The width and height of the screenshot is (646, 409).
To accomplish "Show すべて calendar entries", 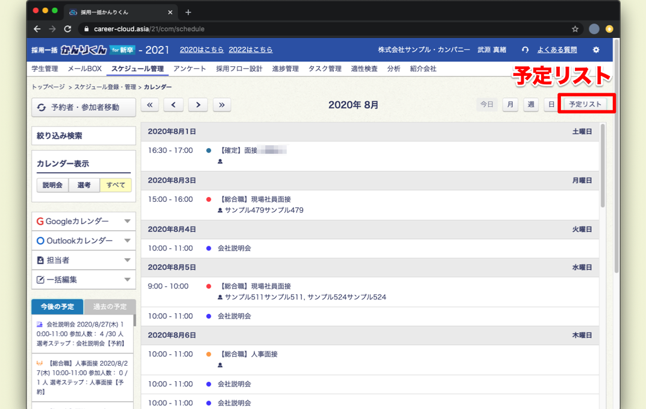I will click(x=116, y=186).
